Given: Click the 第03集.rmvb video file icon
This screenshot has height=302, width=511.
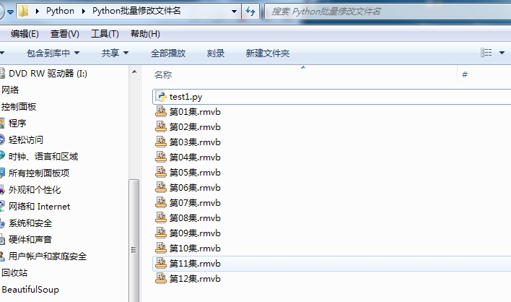Looking at the screenshot, I should 161,142.
